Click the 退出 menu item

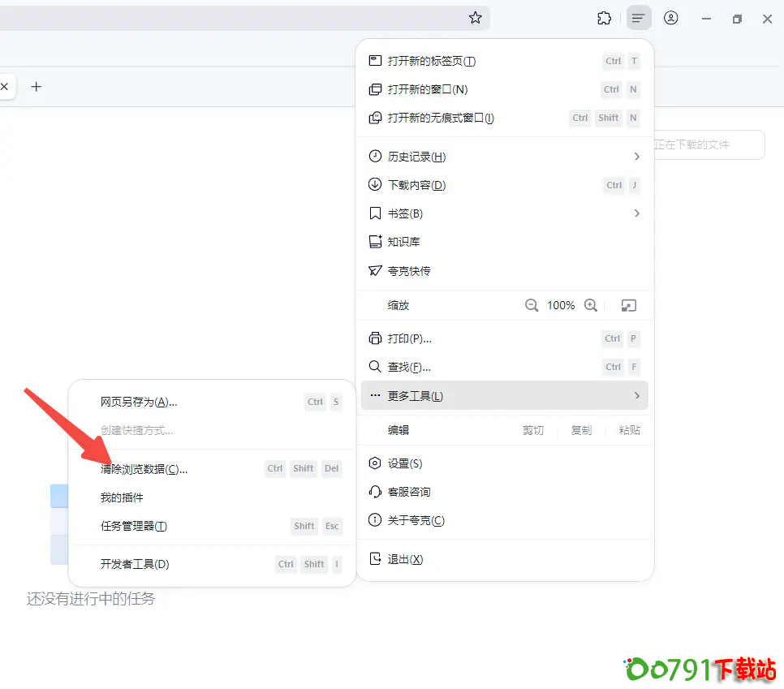[x=405, y=559]
